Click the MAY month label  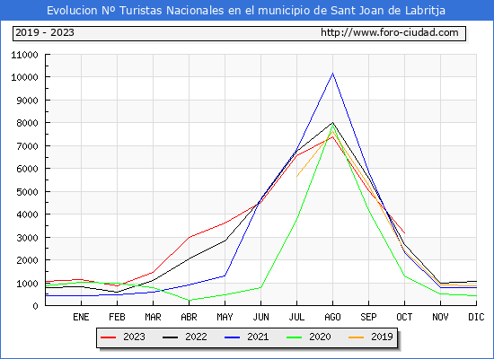pyautogui.click(x=225, y=317)
